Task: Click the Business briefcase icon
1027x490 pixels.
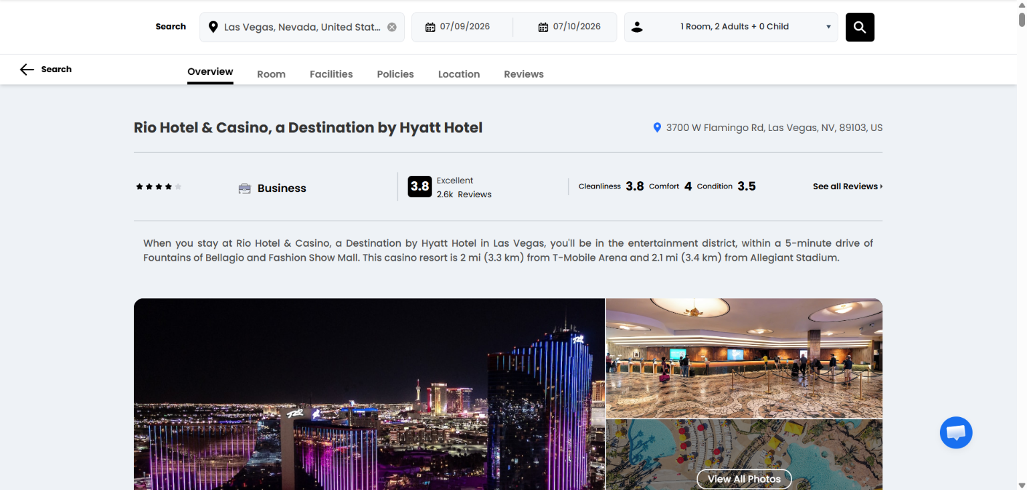Action: 244,189
